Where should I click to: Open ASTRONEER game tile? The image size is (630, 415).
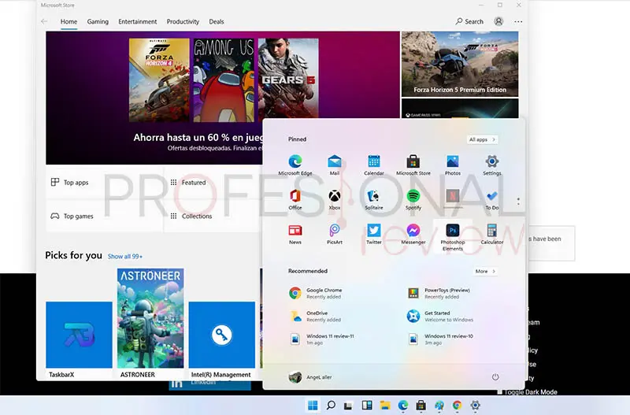(x=150, y=324)
